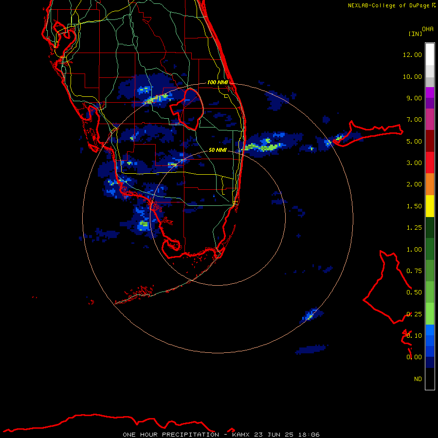
Task: Click the 50 NMI range ring label
Action: (x=218, y=150)
